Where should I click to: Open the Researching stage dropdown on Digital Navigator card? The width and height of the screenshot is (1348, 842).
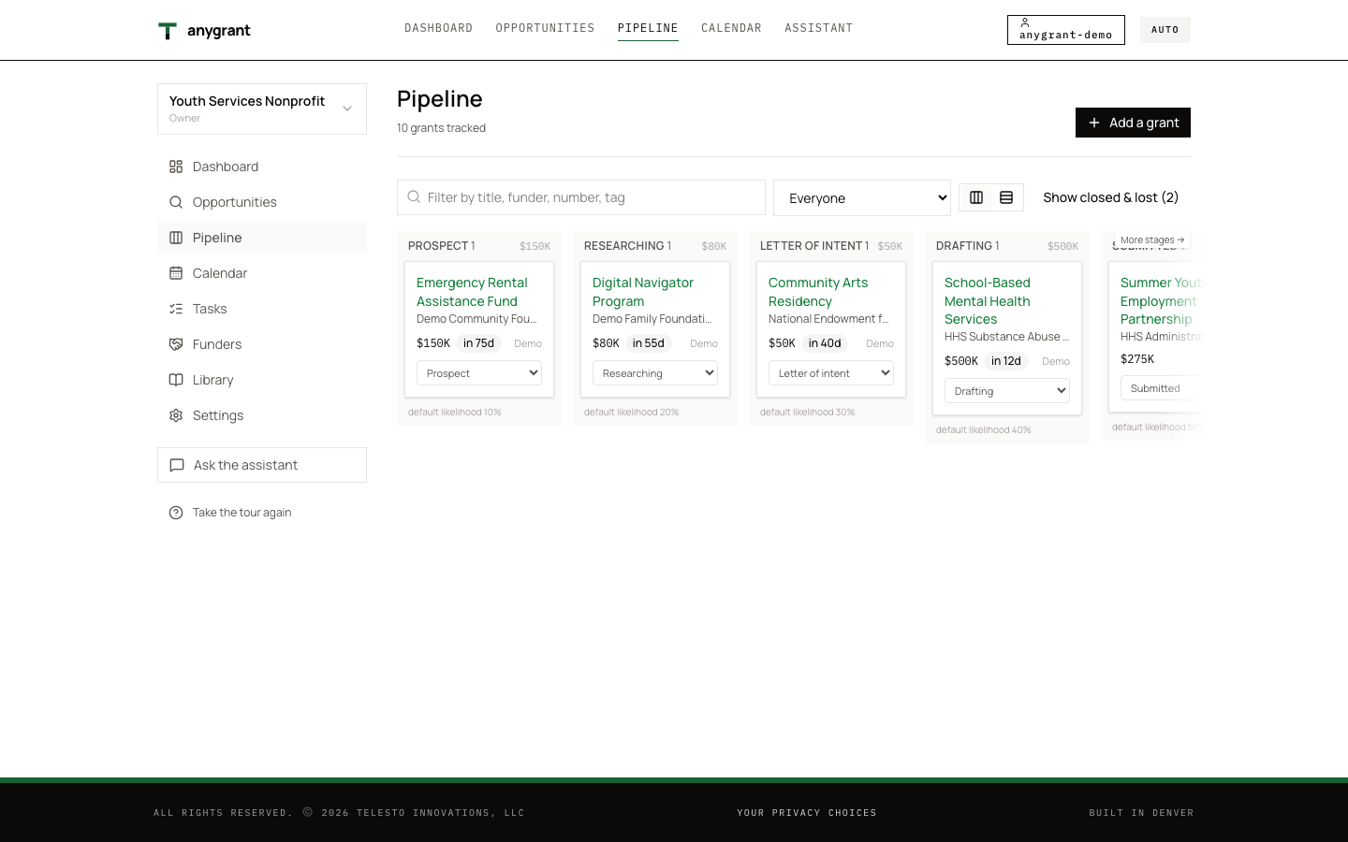point(655,373)
